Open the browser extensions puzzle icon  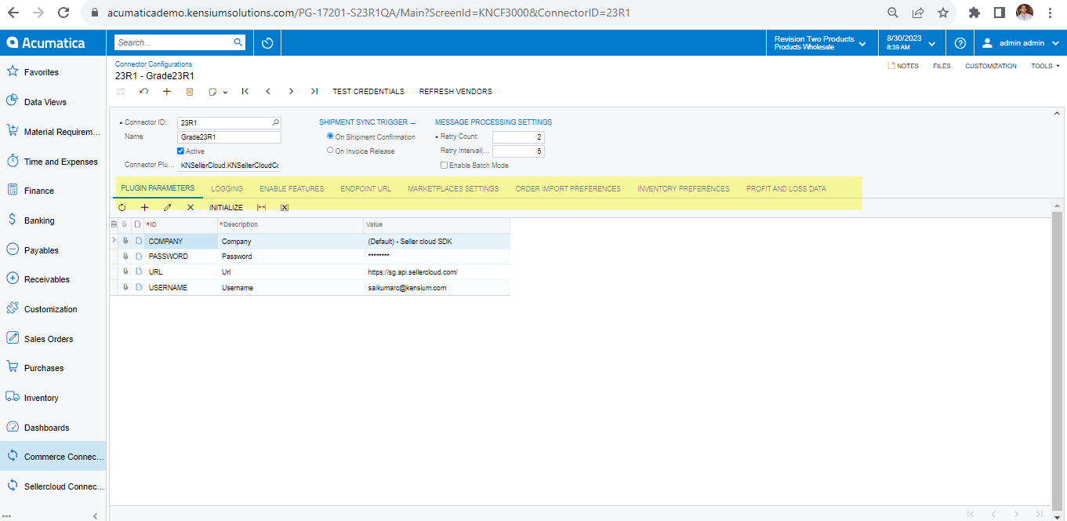(x=974, y=13)
